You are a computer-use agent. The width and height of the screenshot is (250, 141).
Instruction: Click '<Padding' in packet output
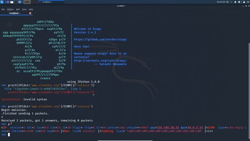[106, 131]
